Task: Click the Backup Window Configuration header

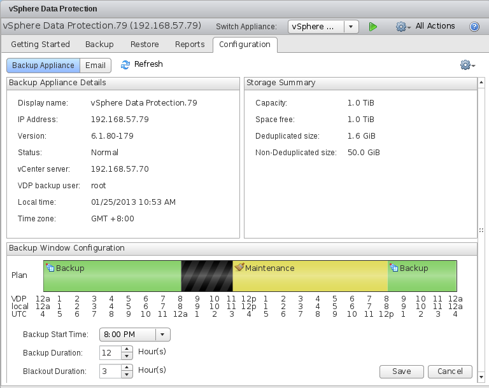Action: 242,248
